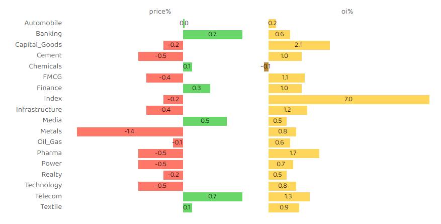Click the Realty sector label
Viewport: 441px width, 224px height.
[x=52, y=175]
